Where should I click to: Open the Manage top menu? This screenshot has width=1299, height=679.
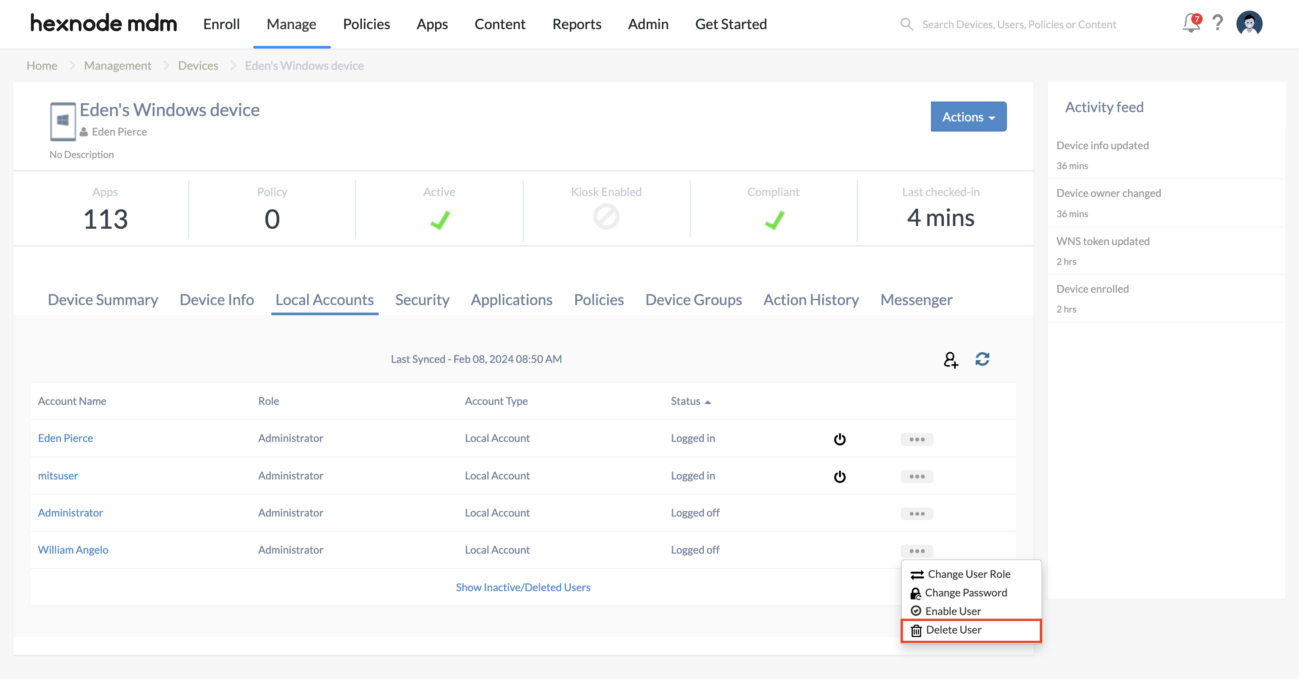click(292, 24)
